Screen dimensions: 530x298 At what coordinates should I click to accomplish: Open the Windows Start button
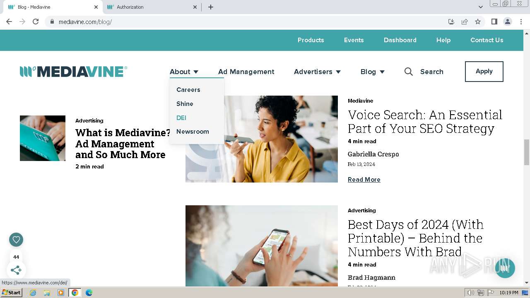pos(11,293)
